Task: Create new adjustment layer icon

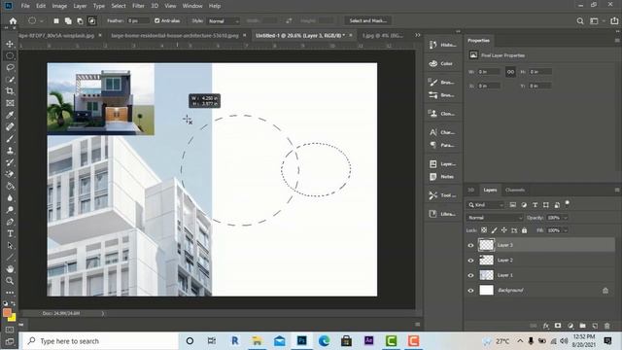Action: (570, 326)
